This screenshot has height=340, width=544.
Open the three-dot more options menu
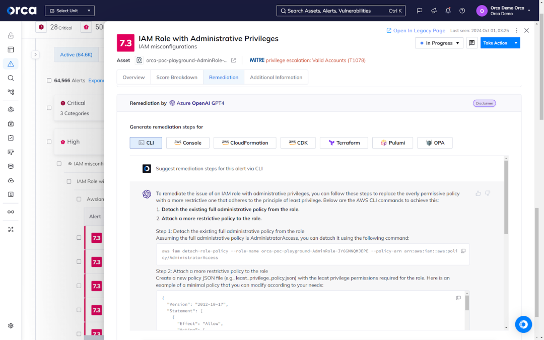tap(517, 31)
